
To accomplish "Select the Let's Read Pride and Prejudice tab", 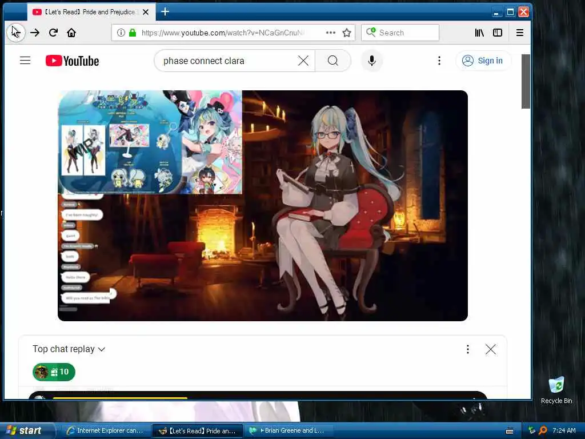I will tap(91, 12).
